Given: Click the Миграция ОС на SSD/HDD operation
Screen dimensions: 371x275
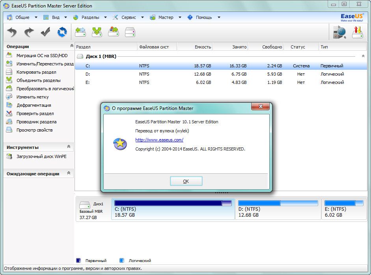Looking at the screenshot, I should [x=42, y=56].
